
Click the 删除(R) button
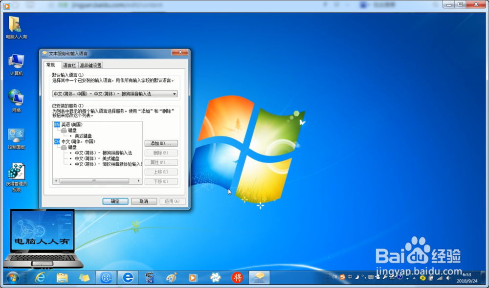[161, 153]
